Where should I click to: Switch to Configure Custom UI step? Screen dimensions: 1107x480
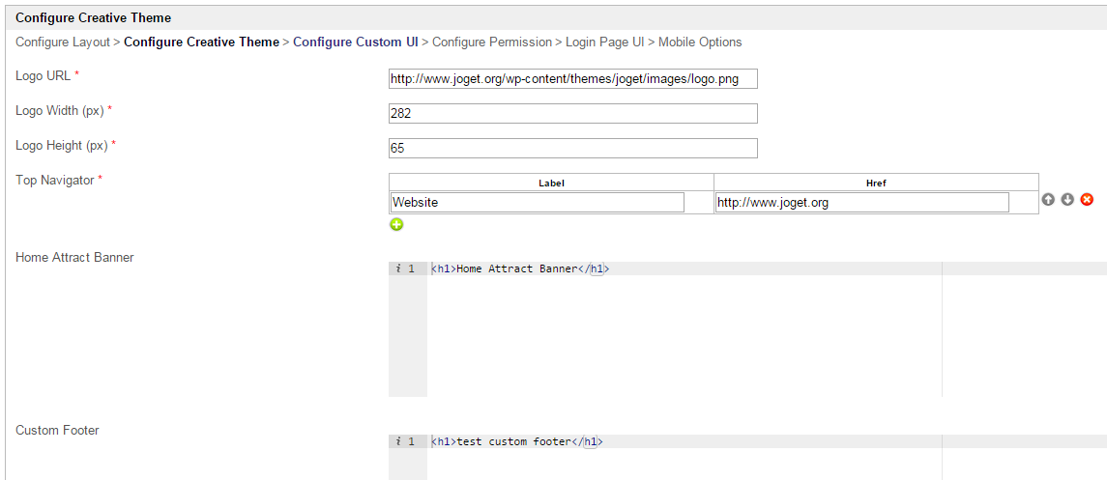pos(356,42)
